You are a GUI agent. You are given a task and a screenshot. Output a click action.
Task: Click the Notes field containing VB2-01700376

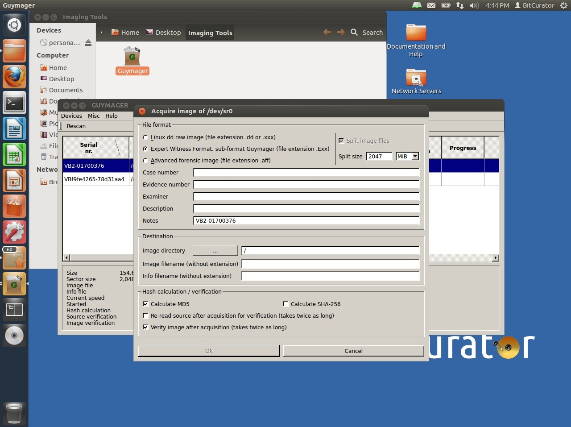click(306, 221)
